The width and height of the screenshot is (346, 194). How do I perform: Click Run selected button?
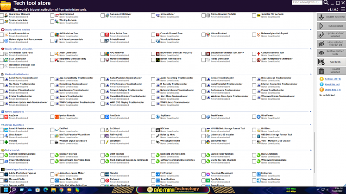pyautogui.click(x=332, y=26)
